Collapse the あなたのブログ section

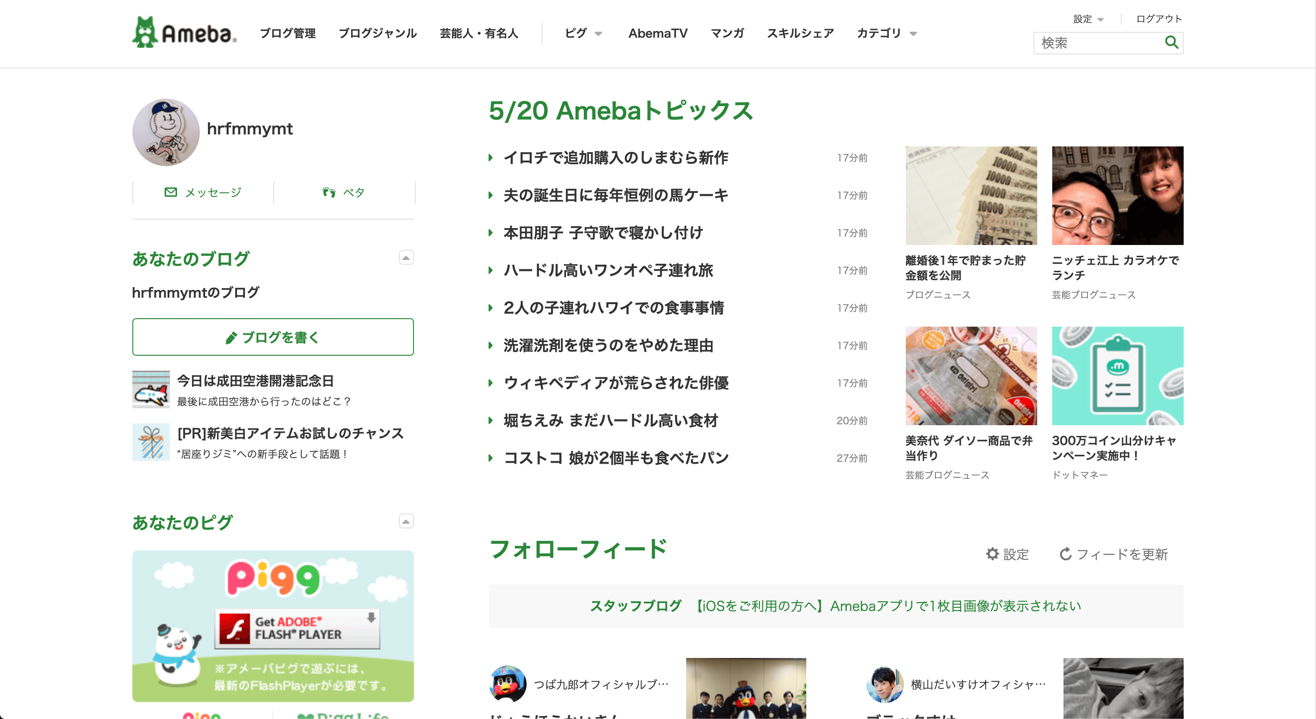pos(406,258)
